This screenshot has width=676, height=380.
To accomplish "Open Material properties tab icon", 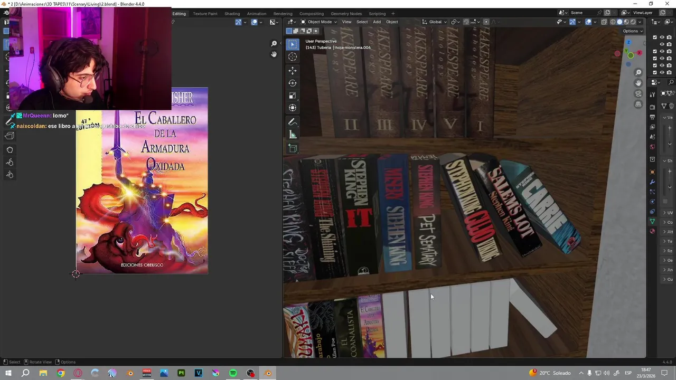I will [x=652, y=231].
